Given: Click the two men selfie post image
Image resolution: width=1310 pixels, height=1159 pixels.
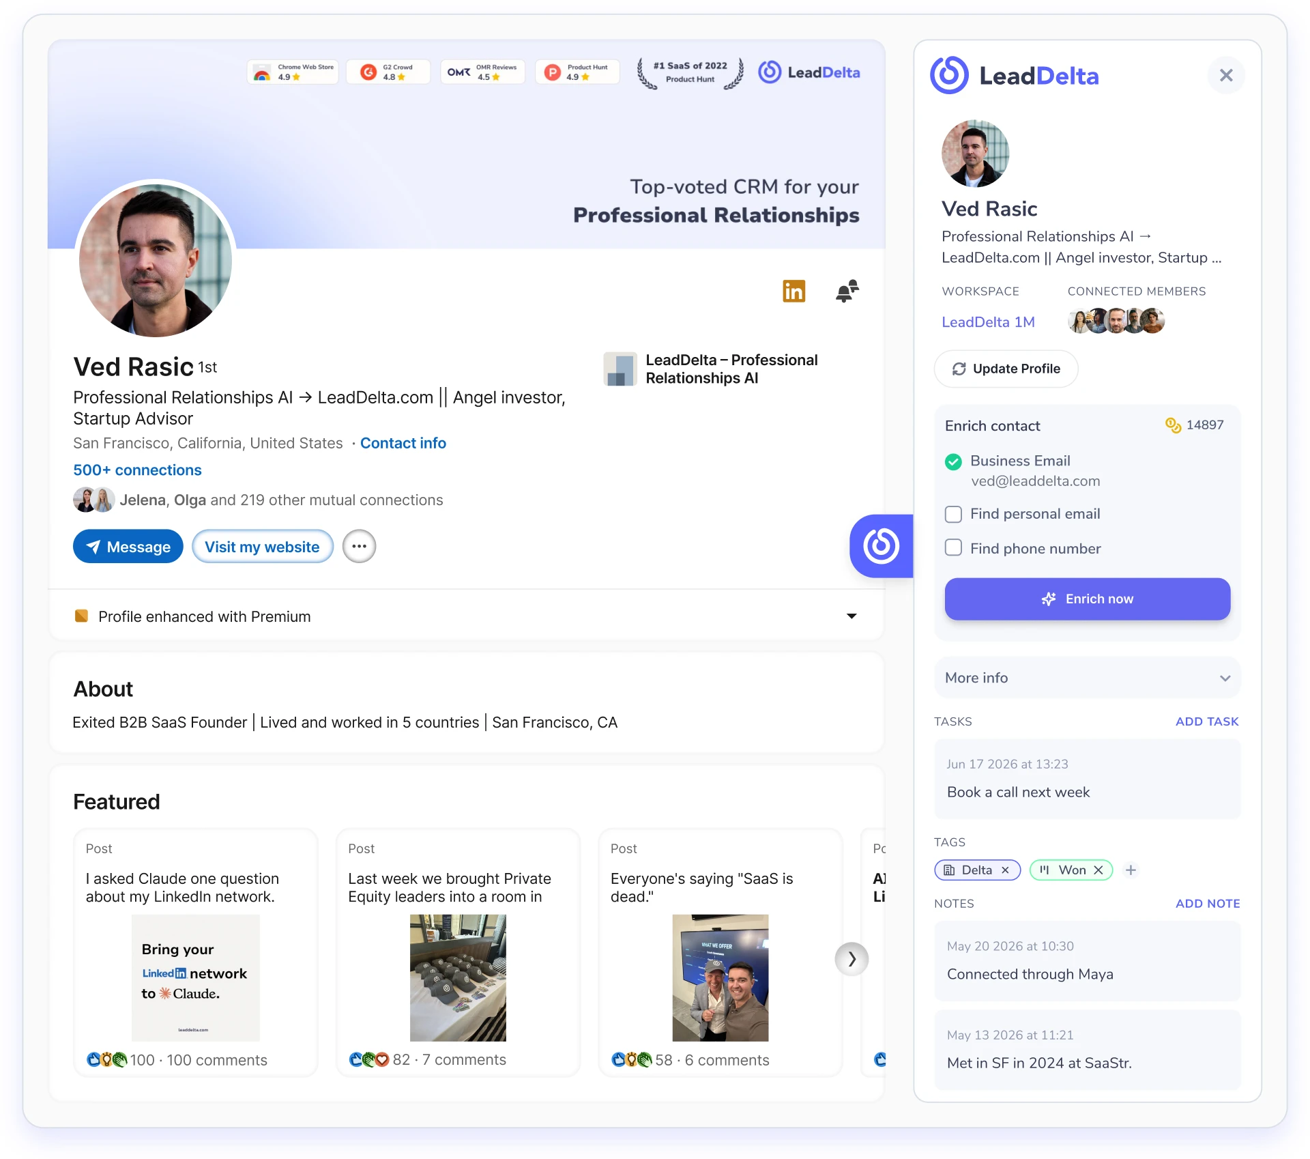Looking at the screenshot, I should pos(720,977).
